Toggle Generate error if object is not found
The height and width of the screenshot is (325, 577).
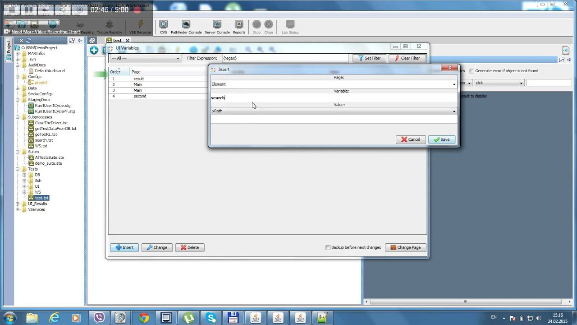point(472,71)
